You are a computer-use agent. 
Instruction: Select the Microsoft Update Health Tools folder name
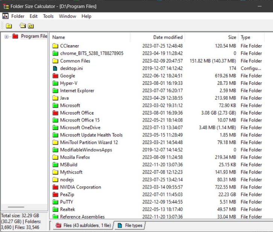[91, 135]
